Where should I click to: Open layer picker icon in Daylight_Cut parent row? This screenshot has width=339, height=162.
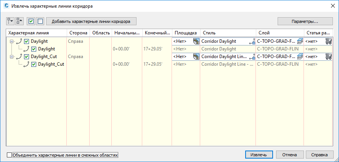tap(299, 57)
